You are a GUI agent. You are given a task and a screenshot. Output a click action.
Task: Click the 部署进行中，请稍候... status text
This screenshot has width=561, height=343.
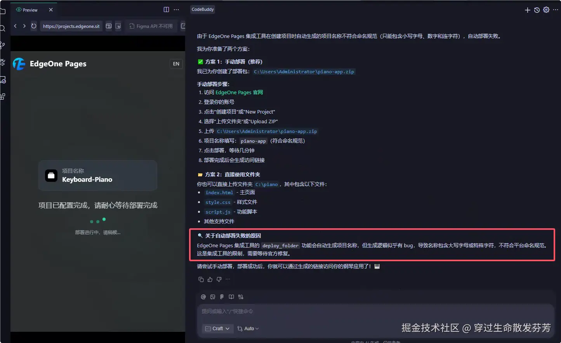[98, 233]
